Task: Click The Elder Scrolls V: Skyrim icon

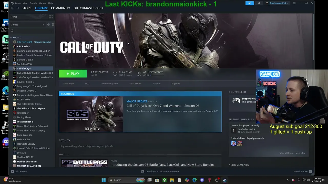Action: 14,108
